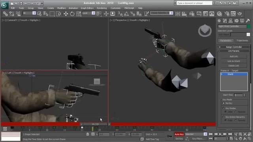The width and height of the screenshot is (253, 142).
Task: Toggle Angle Snap
Action: click(x=126, y=14)
